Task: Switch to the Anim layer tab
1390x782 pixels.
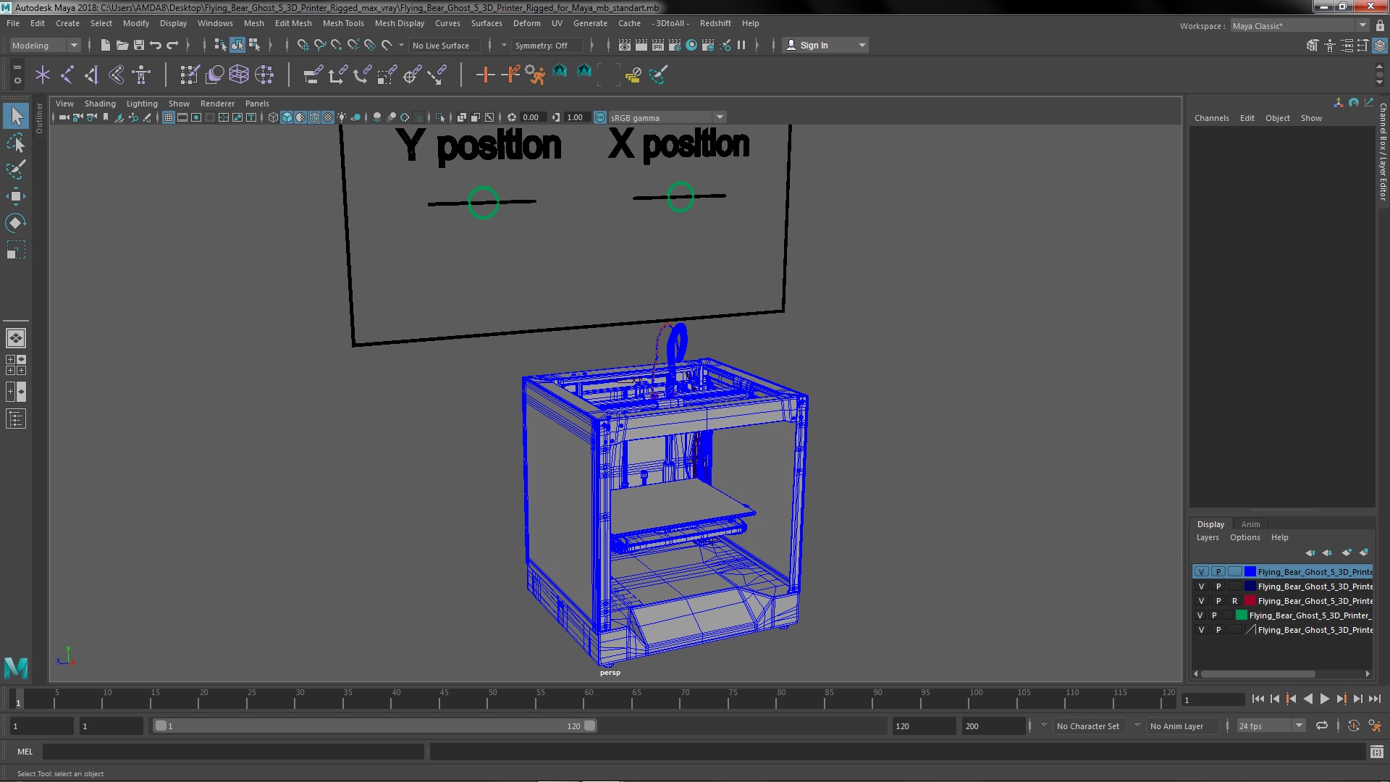Action: [1250, 524]
